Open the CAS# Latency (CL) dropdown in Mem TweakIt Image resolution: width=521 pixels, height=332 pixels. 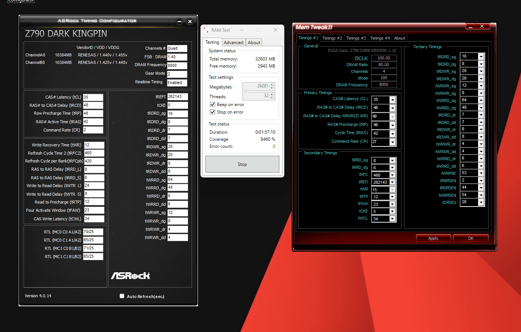coord(392,100)
